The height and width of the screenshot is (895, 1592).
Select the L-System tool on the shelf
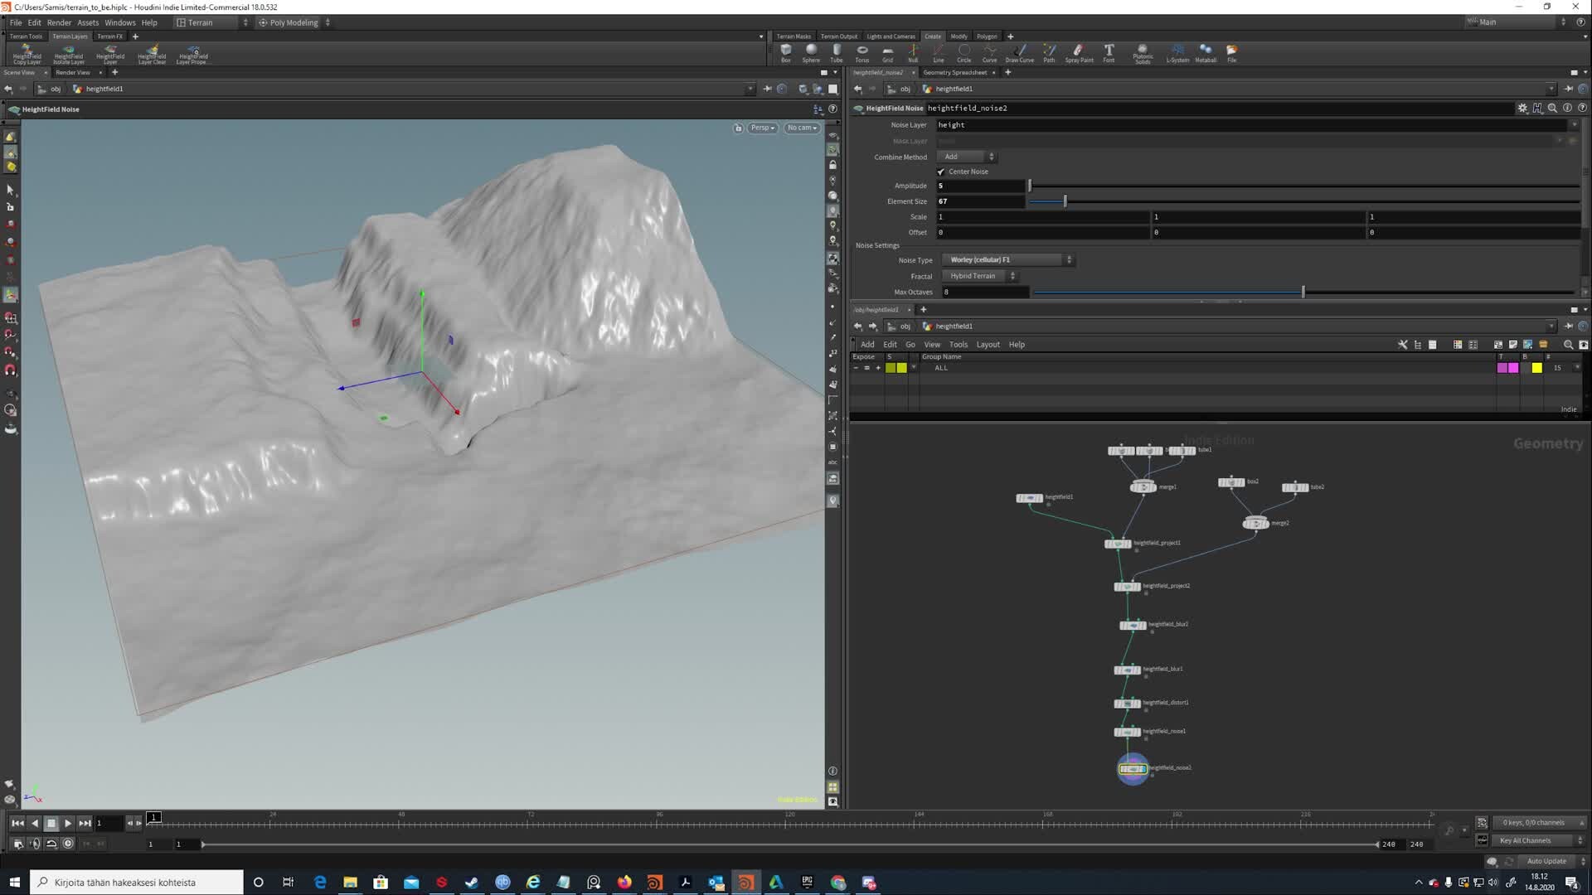tap(1177, 53)
